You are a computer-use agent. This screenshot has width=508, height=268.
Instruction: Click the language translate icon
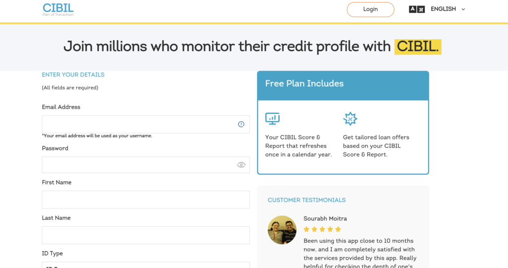[x=417, y=9]
